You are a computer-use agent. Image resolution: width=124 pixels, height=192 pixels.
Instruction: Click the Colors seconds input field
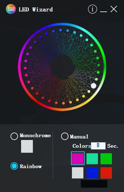[x=98, y=146]
